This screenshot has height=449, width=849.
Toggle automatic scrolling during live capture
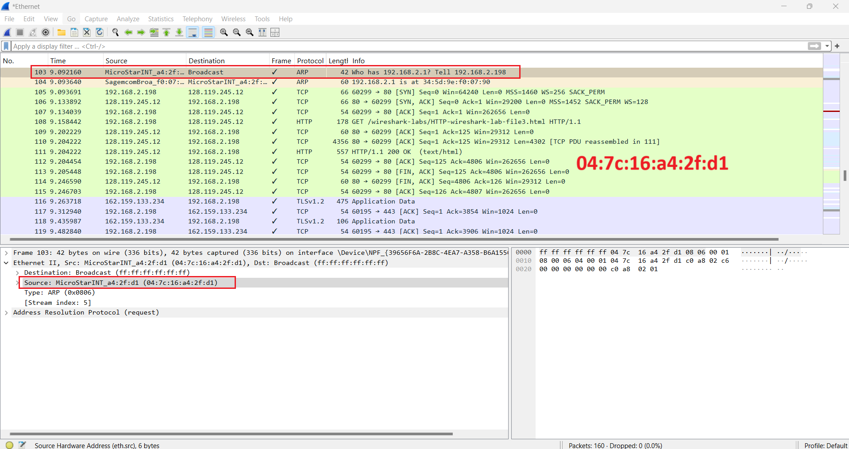coord(193,32)
